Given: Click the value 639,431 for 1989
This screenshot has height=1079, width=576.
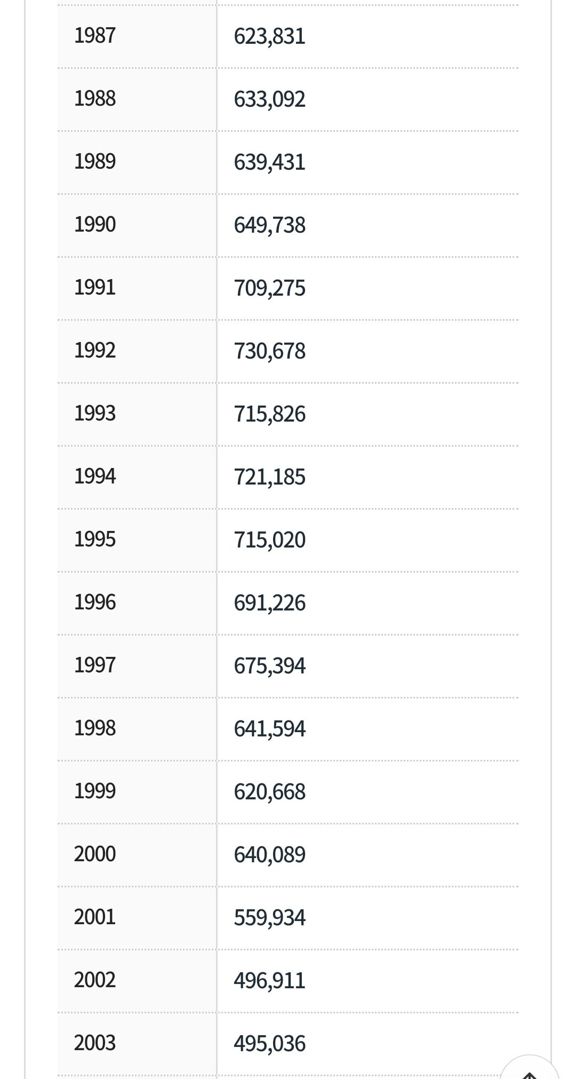Looking at the screenshot, I should 269,162.
